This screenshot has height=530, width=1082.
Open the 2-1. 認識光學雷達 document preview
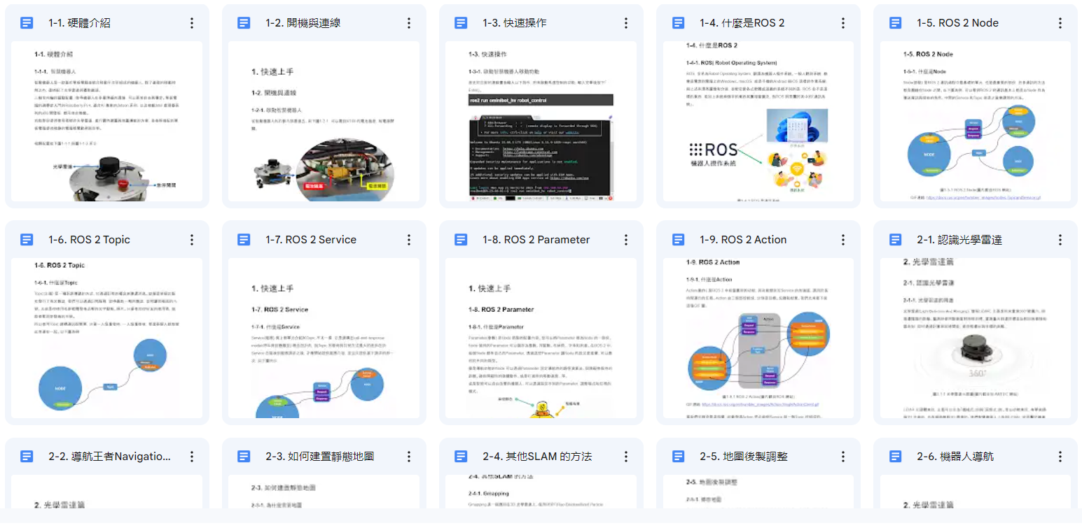point(976,338)
